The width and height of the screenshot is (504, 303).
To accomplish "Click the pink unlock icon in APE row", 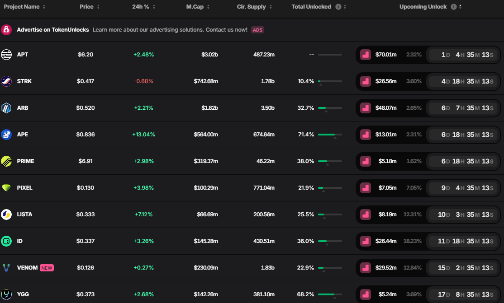I will [x=366, y=135].
